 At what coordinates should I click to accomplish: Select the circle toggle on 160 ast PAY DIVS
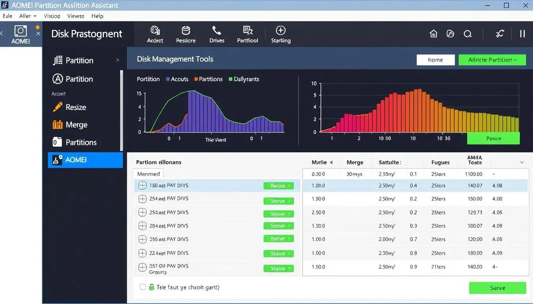tap(143, 185)
